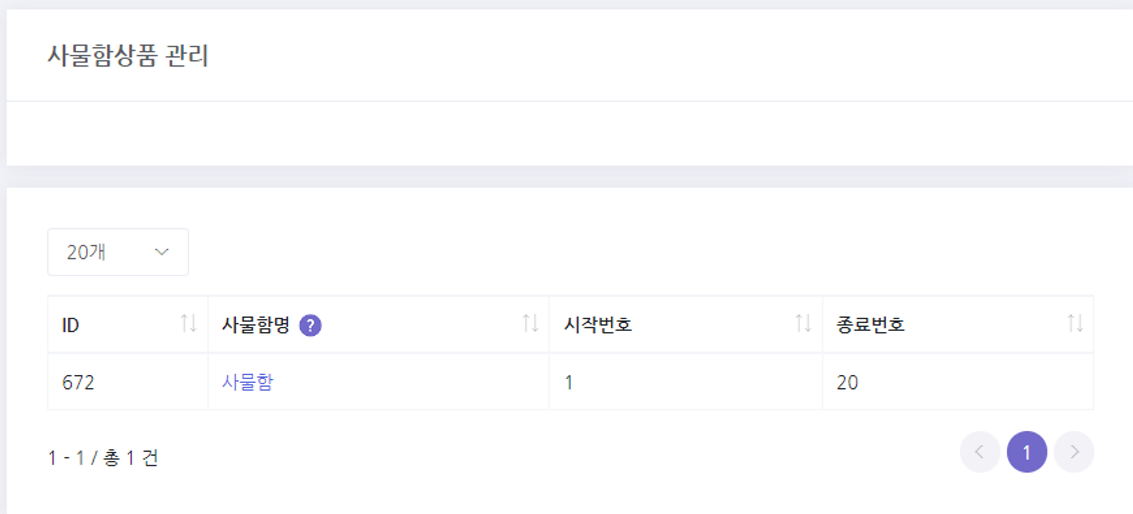Viewport: 1133px width, 514px height.
Task: Sort the table by ID column arrows
Action: click(x=189, y=324)
